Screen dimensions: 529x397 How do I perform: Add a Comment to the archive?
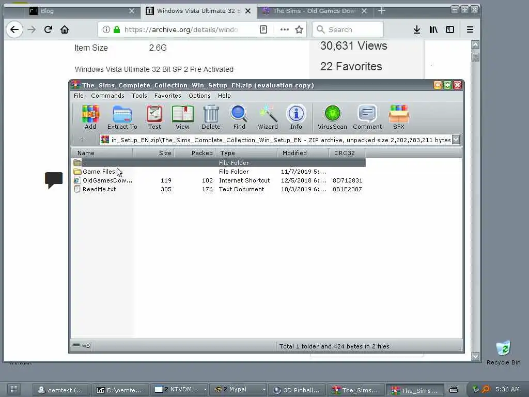(x=367, y=117)
